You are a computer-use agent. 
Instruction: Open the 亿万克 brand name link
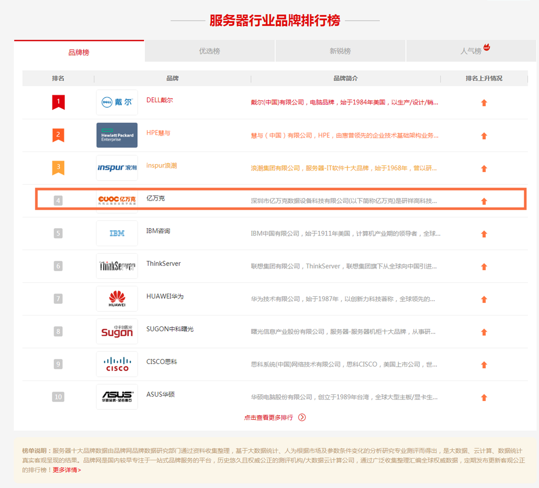click(156, 198)
